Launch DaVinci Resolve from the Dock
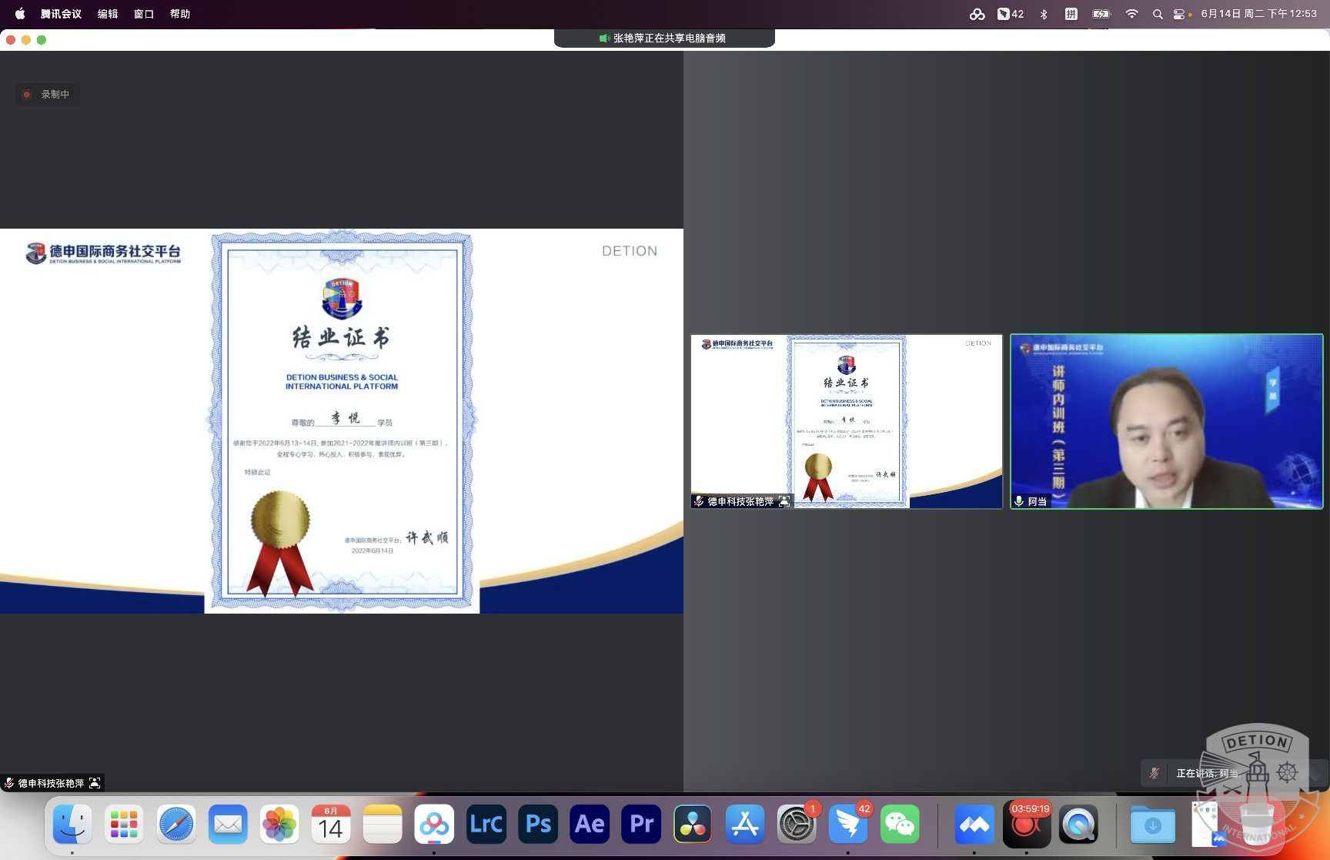Viewport: 1330px width, 860px height. coord(693,825)
